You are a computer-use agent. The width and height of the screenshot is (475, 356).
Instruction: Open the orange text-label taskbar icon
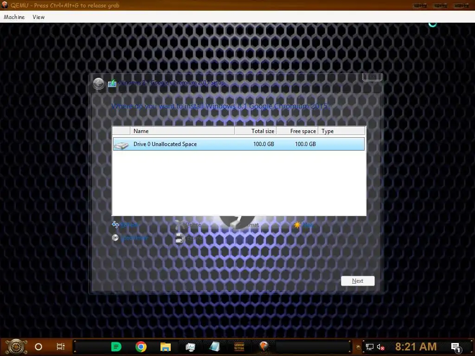(x=239, y=347)
